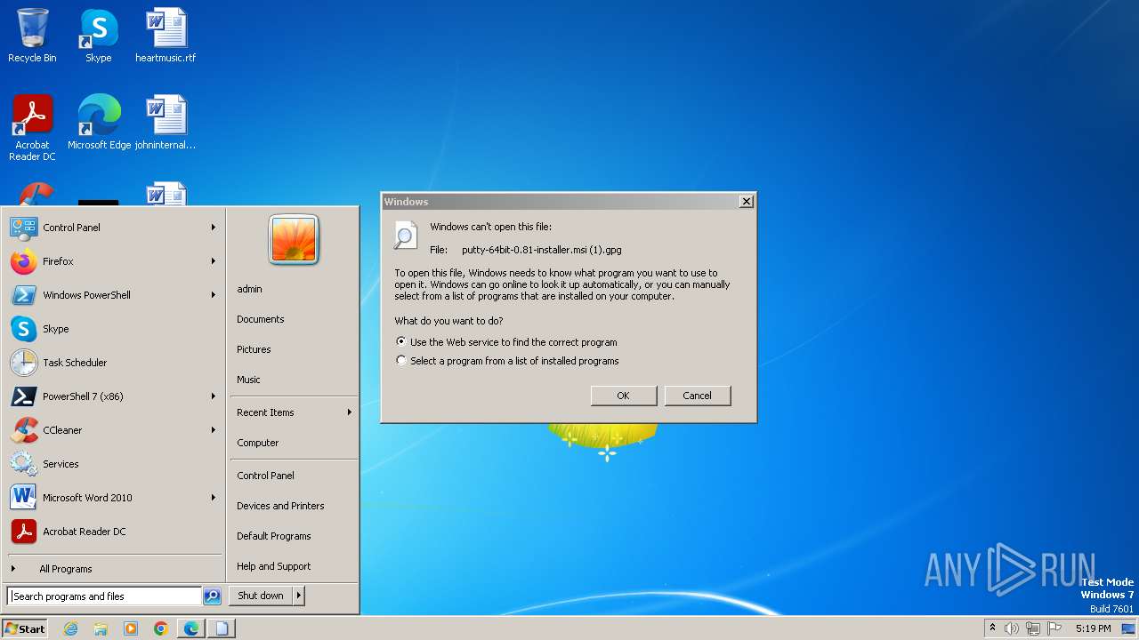Open Devices and Printers
The width and height of the screenshot is (1139, 640).
[280, 506]
